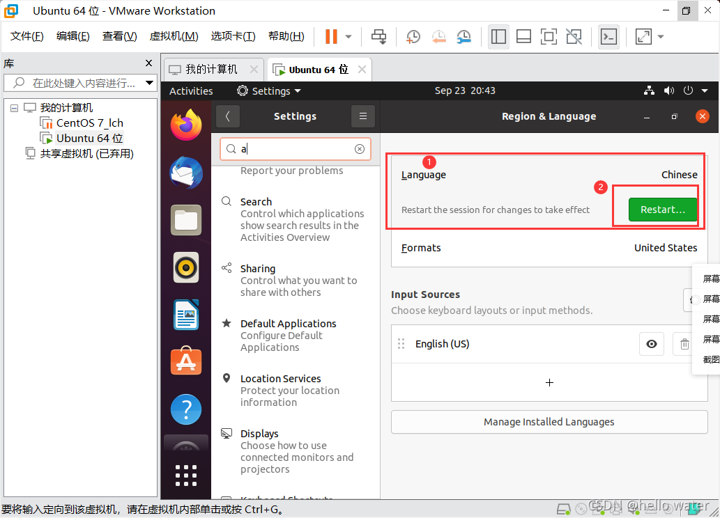Image resolution: width=720 pixels, height=518 pixels.
Task: Open the 选项卡(T) menu
Action: pos(233,36)
